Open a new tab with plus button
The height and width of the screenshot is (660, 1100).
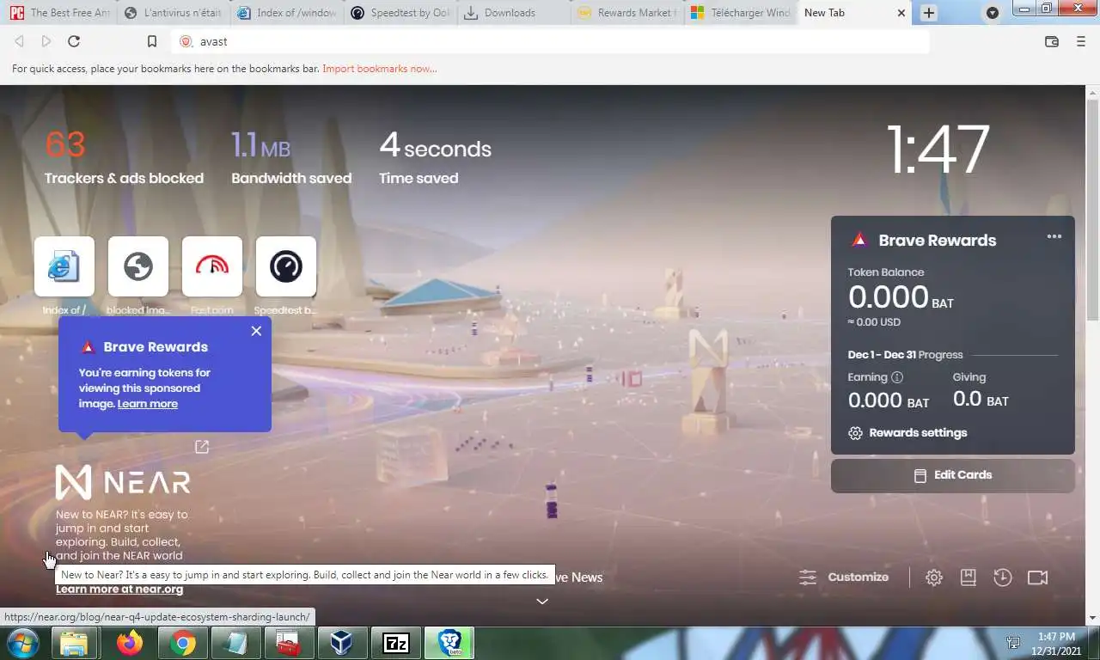point(929,13)
